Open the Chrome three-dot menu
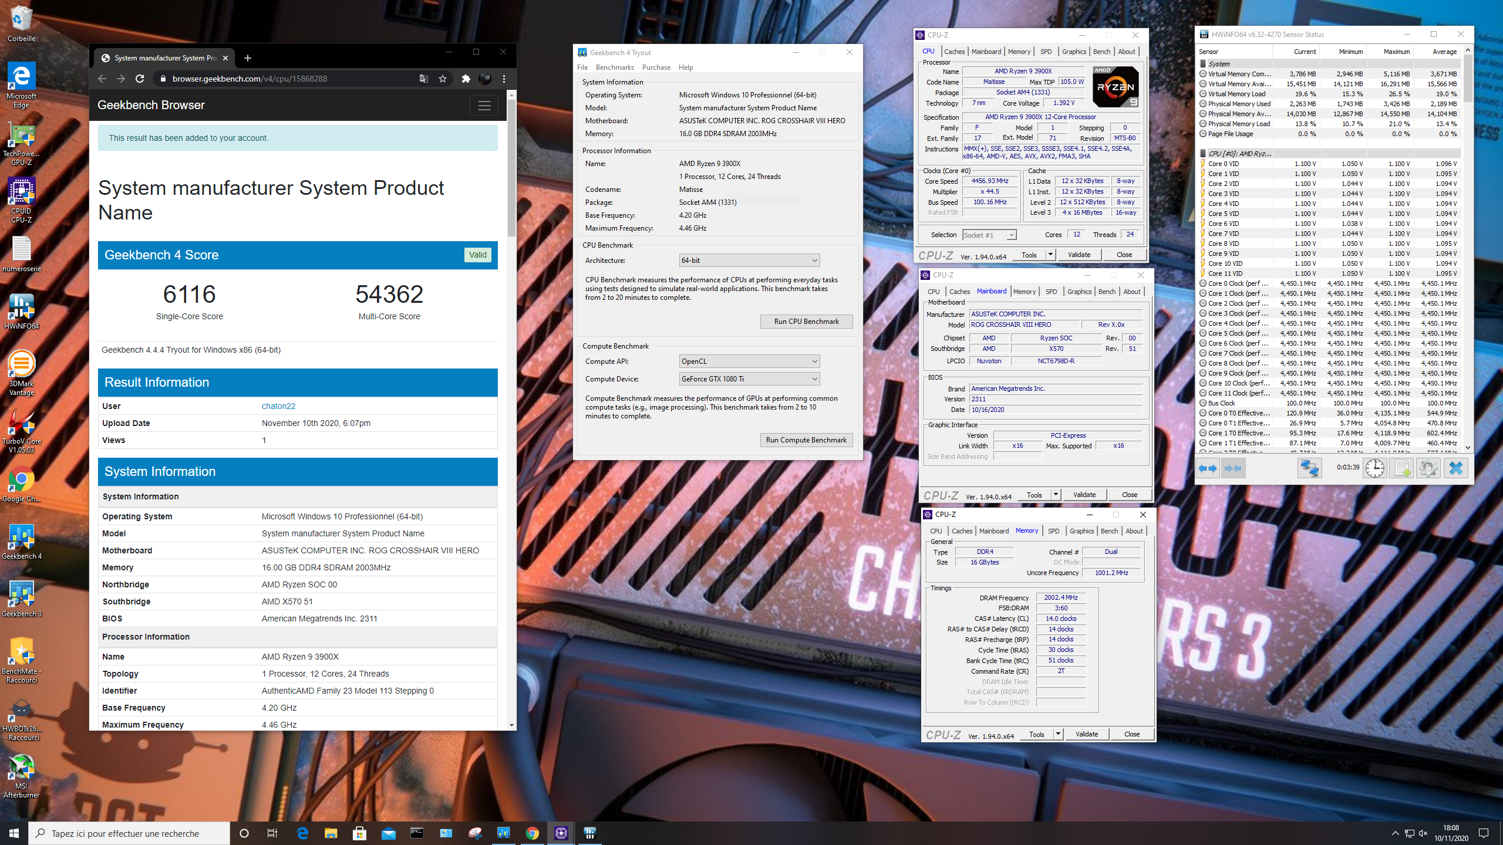Image resolution: width=1503 pixels, height=845 pixels. (504, 79)
